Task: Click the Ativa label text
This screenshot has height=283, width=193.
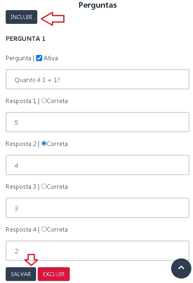Action: pyautogui.click(x=51, y=58)
